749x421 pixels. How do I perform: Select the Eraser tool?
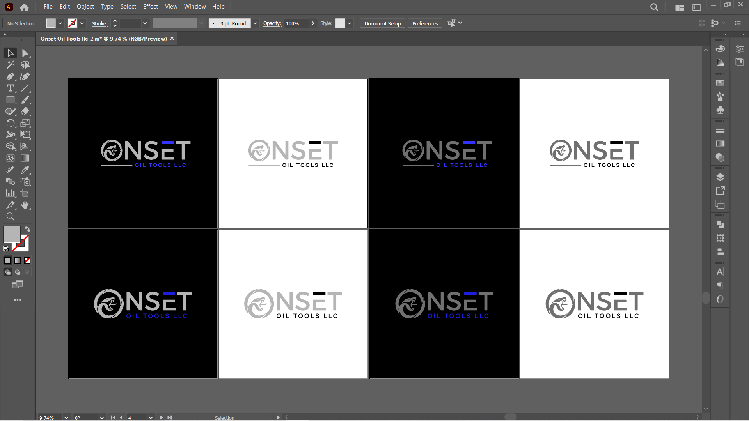(x=25, y=111)
